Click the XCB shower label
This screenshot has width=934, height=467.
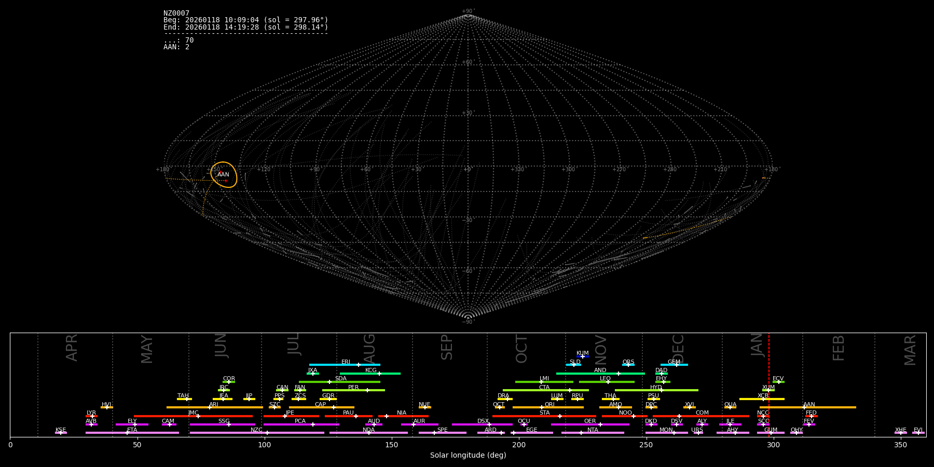[x=763, y=396]
